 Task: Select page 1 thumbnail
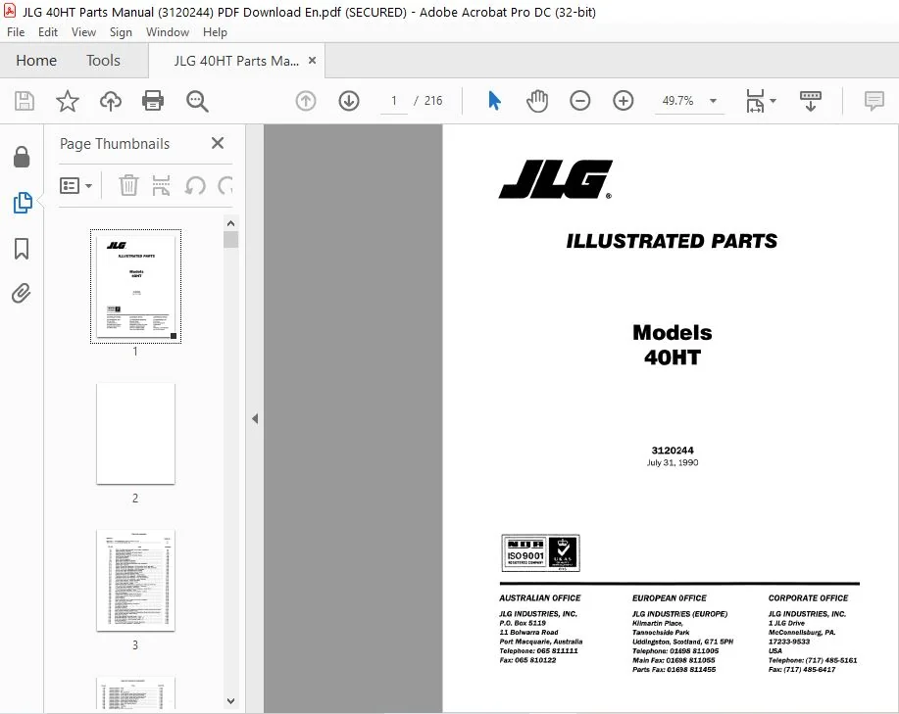[x=135, y=286]
